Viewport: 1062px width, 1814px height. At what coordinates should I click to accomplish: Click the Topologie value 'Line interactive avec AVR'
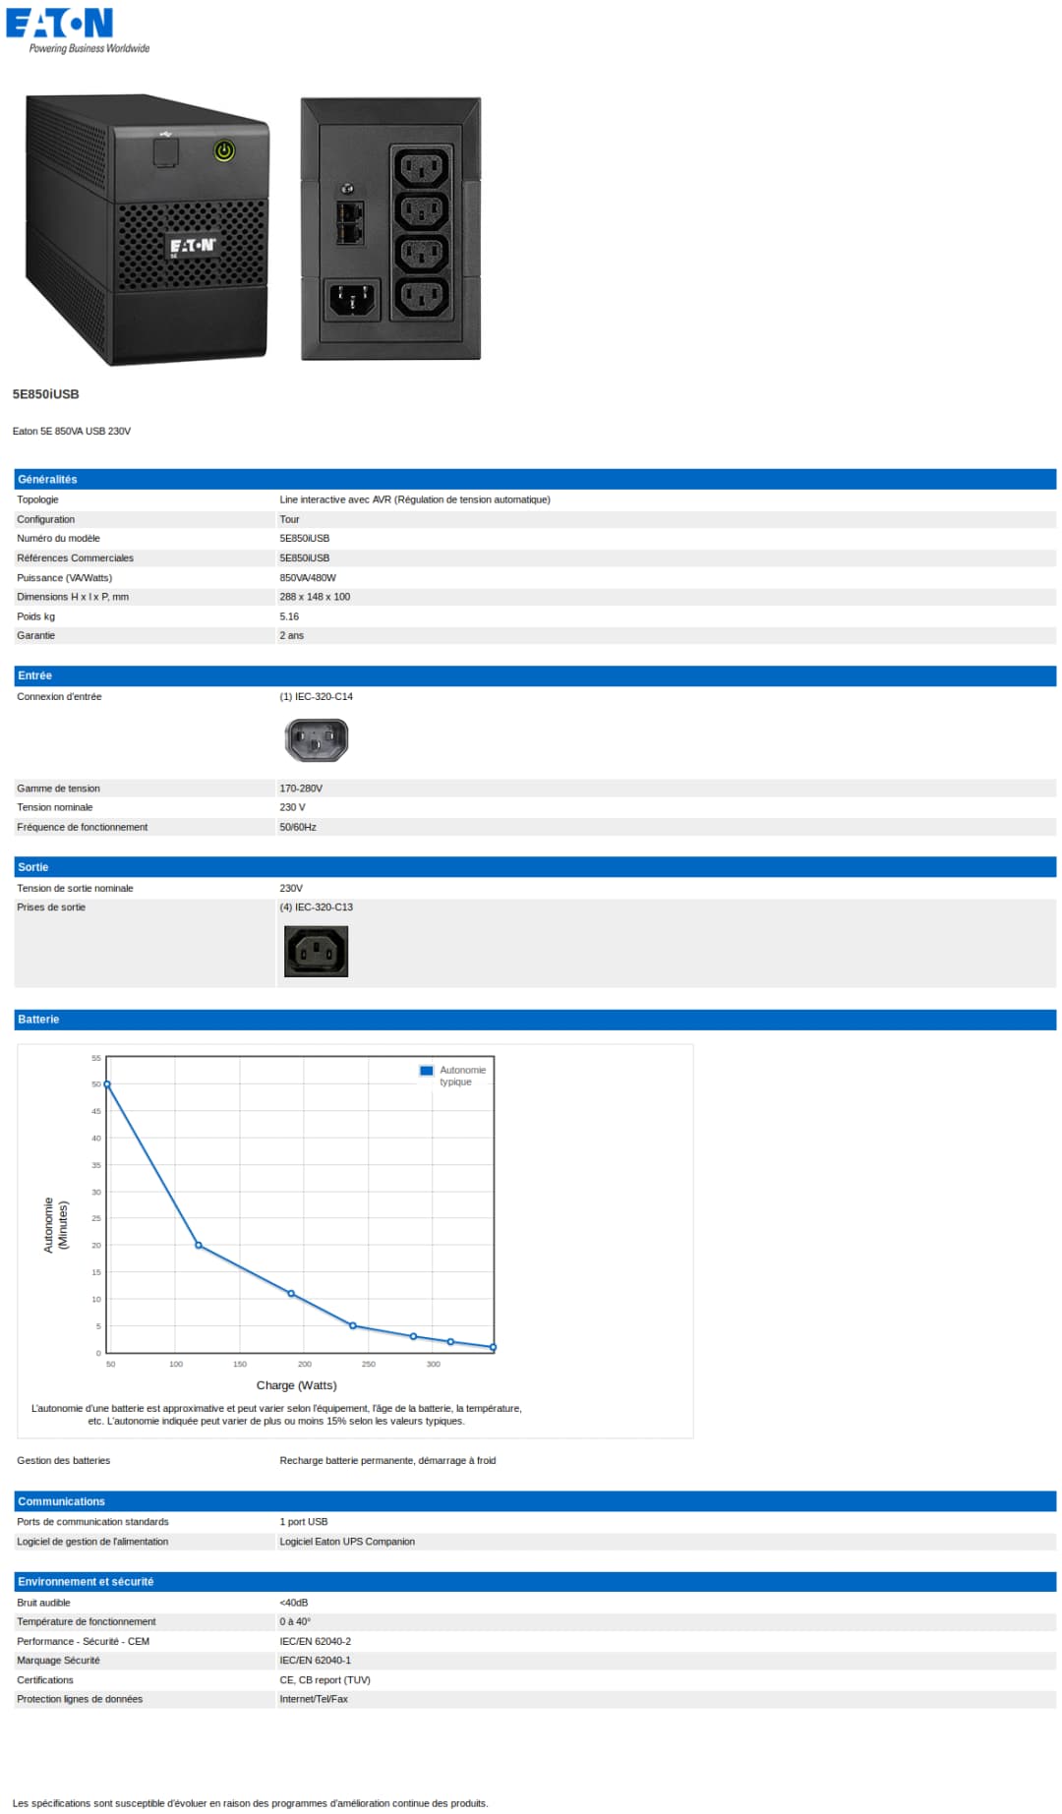415,500
